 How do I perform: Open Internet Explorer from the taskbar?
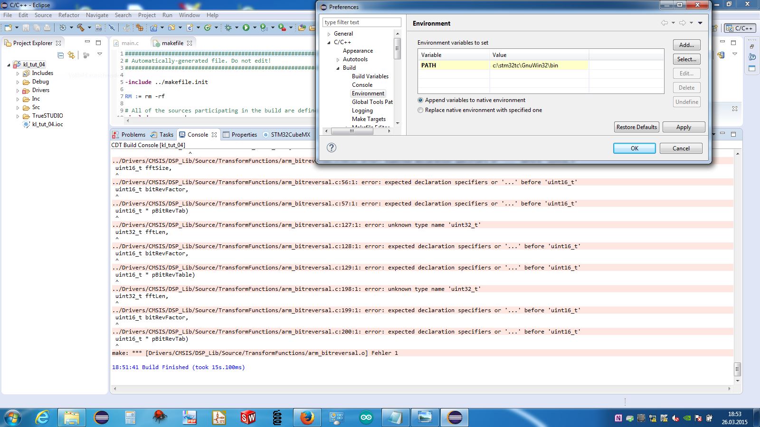click(42, 418)
